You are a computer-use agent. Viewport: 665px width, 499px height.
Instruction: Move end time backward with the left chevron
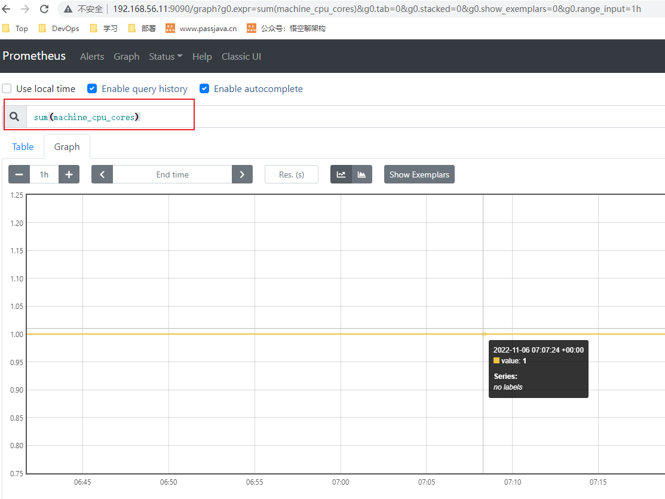pyautogui.click(x=102, y=175)
